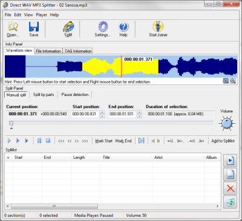Click the |=>.. selection button
This screenshot has height=221, width=242.
tap(180, 141)
